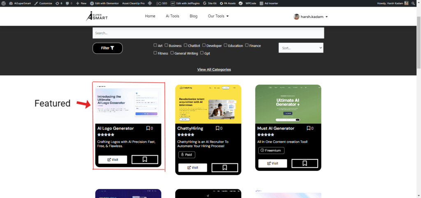Click bookmark icon beside AI Logo Generator title
The width and height of the screenshot is (421, 198).
148,128
